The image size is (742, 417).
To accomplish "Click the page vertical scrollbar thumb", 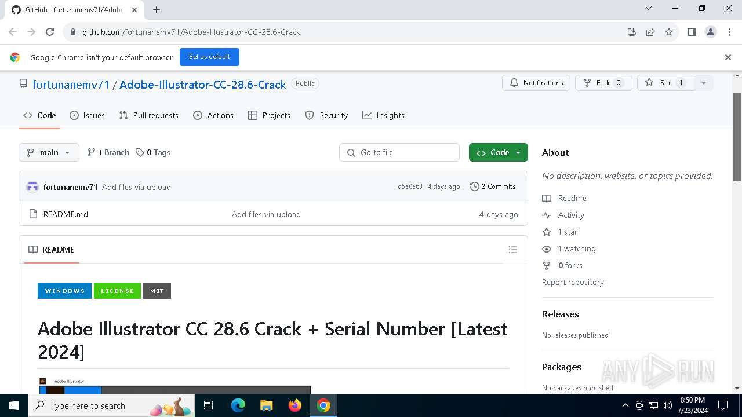I will pos(737,137).
